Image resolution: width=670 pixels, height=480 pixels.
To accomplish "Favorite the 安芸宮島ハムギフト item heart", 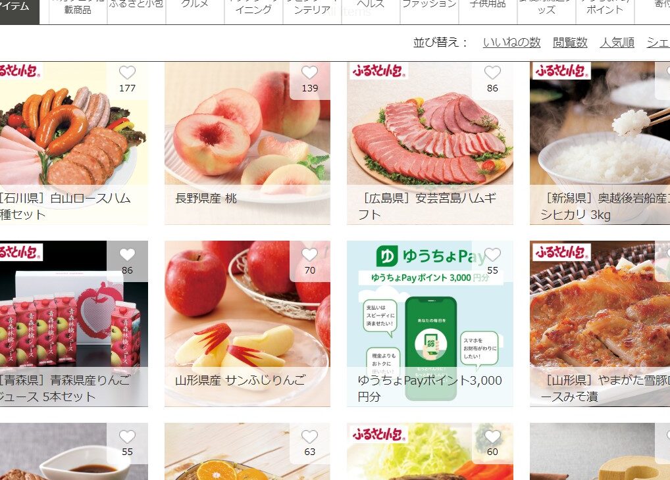I will [492, 72].
